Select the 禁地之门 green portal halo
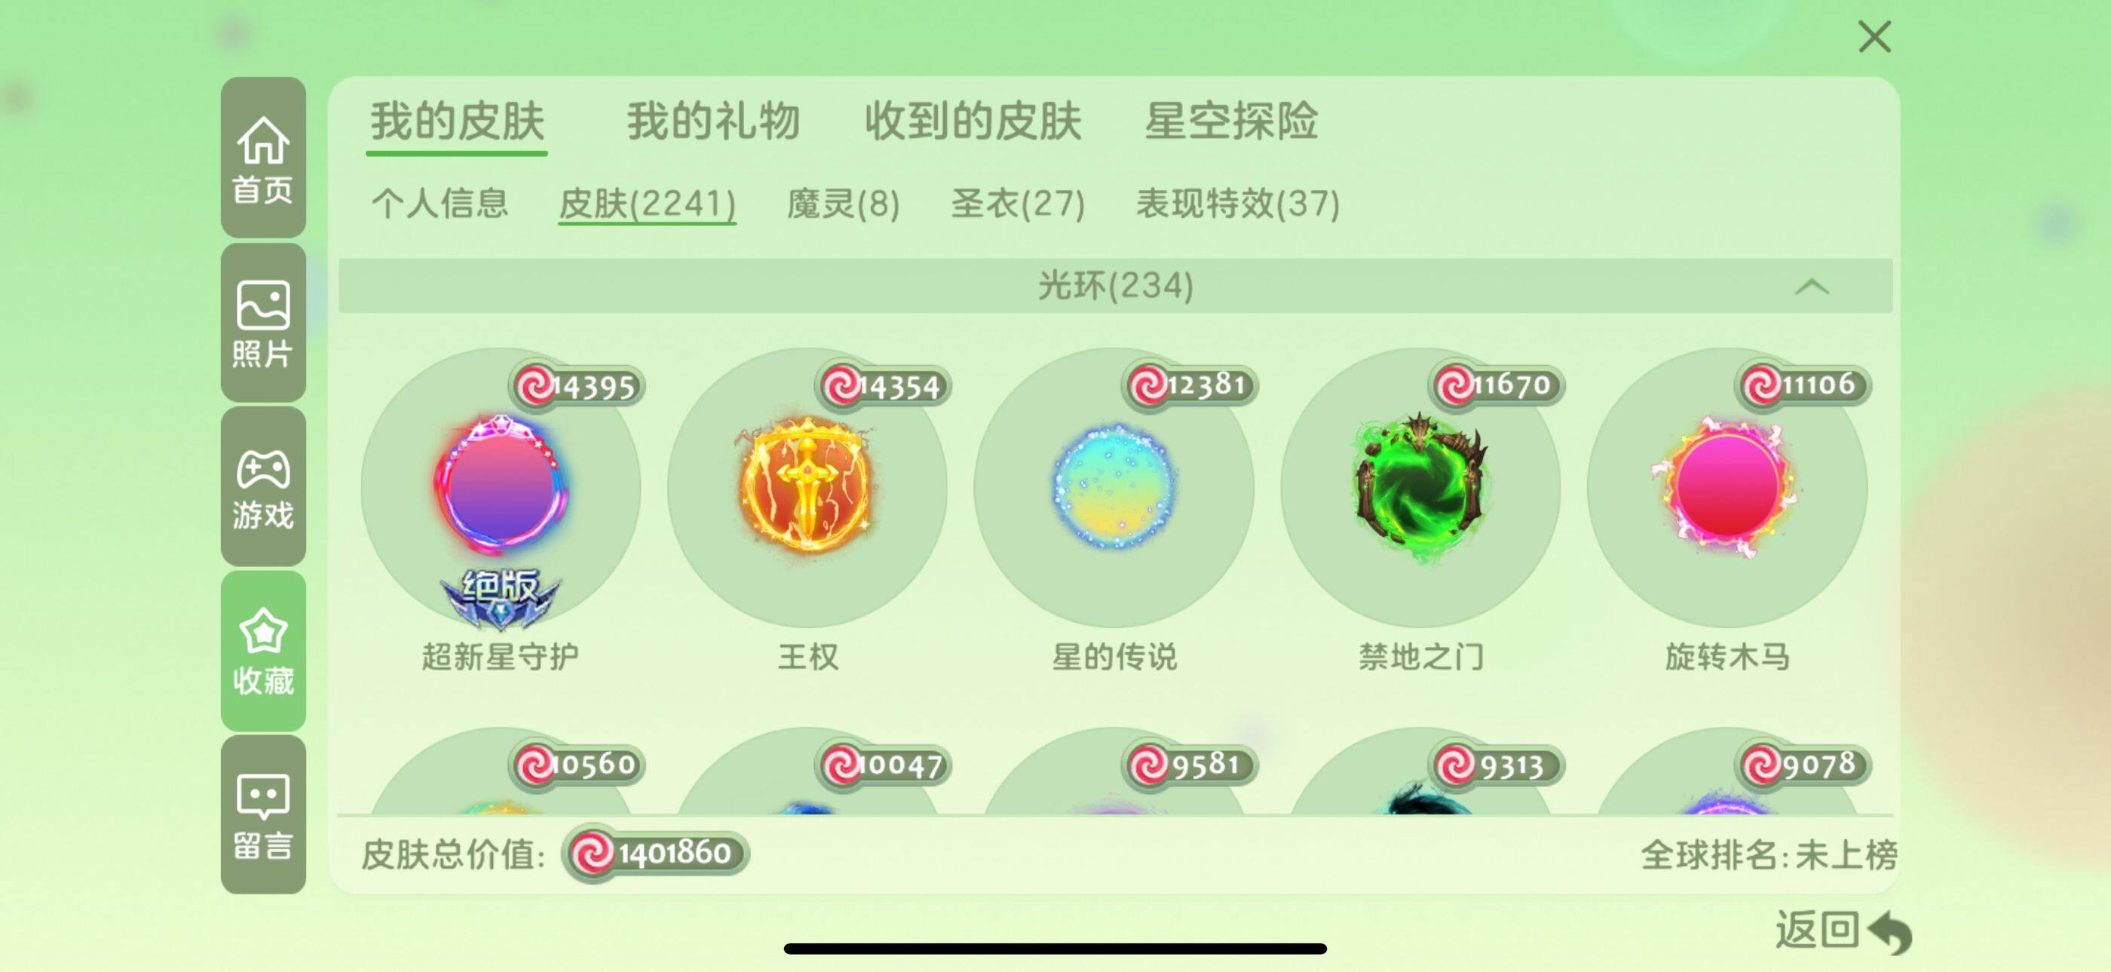Viewport: 2111px width, 972px height. pos(1420,489)
